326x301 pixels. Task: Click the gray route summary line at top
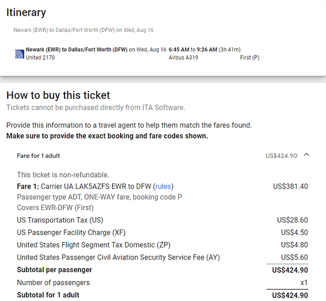tap(83, 30)
